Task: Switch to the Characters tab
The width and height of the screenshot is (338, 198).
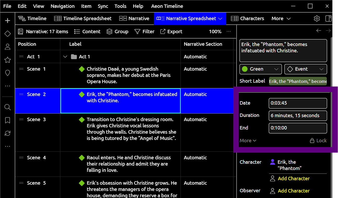Action: pyautogui.click(x=248, y=19)
